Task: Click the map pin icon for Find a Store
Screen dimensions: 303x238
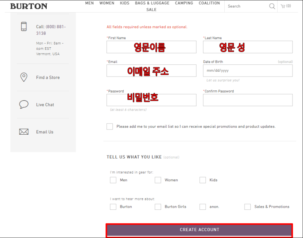Action: point(24,77)
